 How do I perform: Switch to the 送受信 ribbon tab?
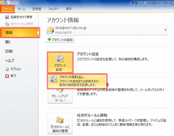click(x=37, y=9)
